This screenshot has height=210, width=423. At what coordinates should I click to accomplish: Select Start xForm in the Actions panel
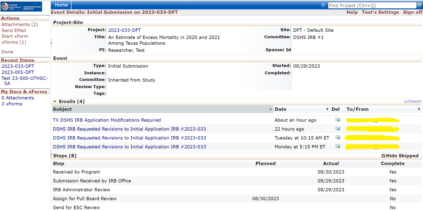click(x=15, y=36)
